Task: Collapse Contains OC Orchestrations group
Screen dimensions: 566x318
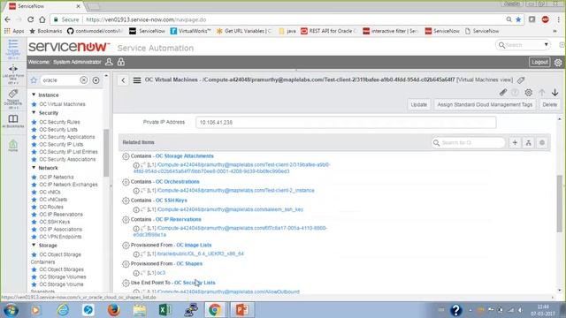Action: click(x=126, y=182)
